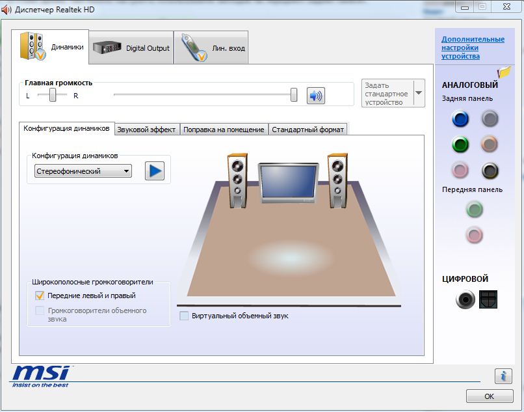Expand the Задать стандартное устройство dropdown arrow
This screenshot has height=412, width=524.
[x=419, y=93]
